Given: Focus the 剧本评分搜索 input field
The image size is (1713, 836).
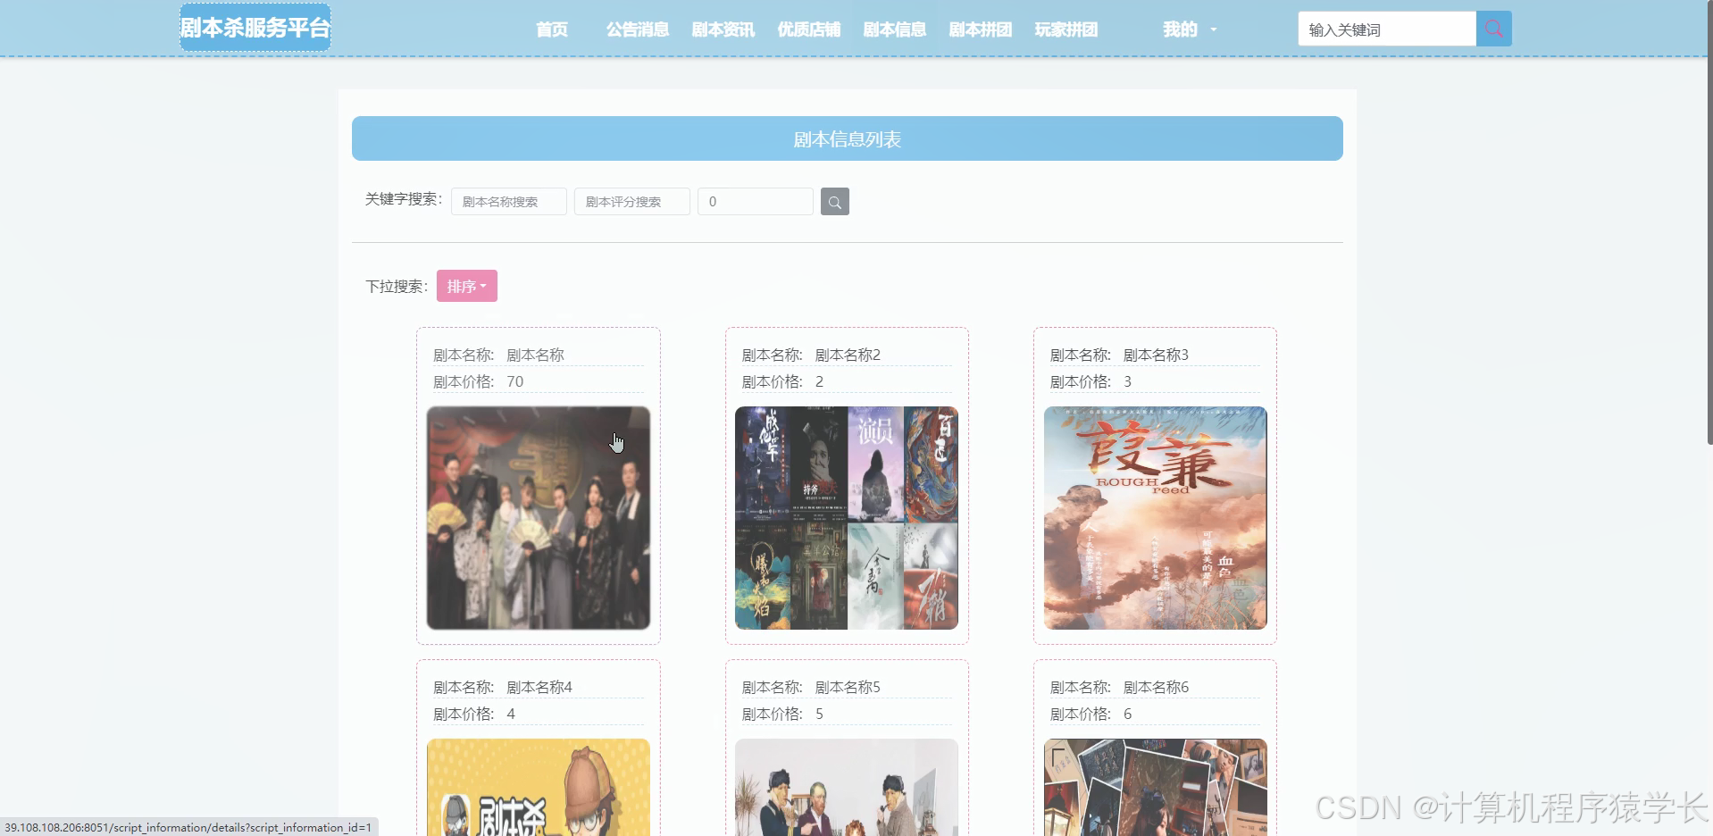Looking at the screenshot, I should tap(631, 202).
